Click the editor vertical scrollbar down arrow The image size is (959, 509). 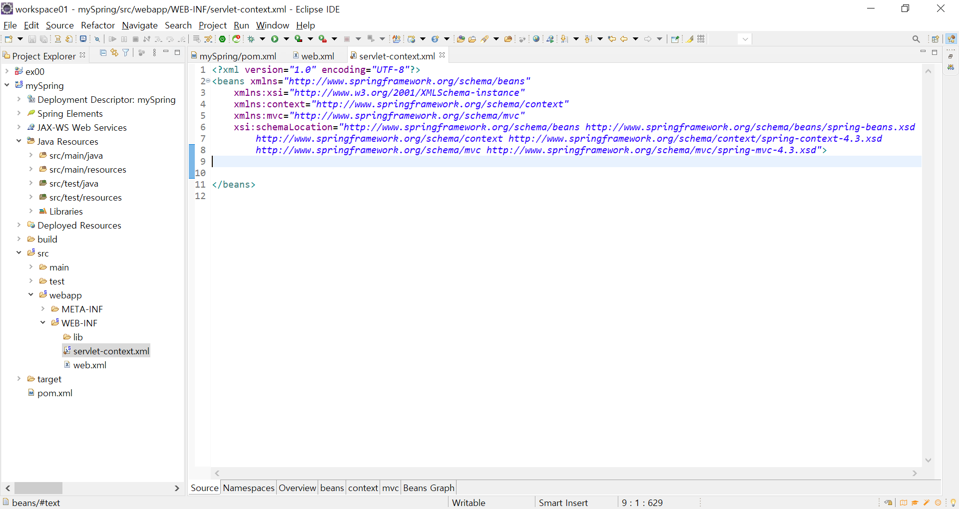coord(929,460)
